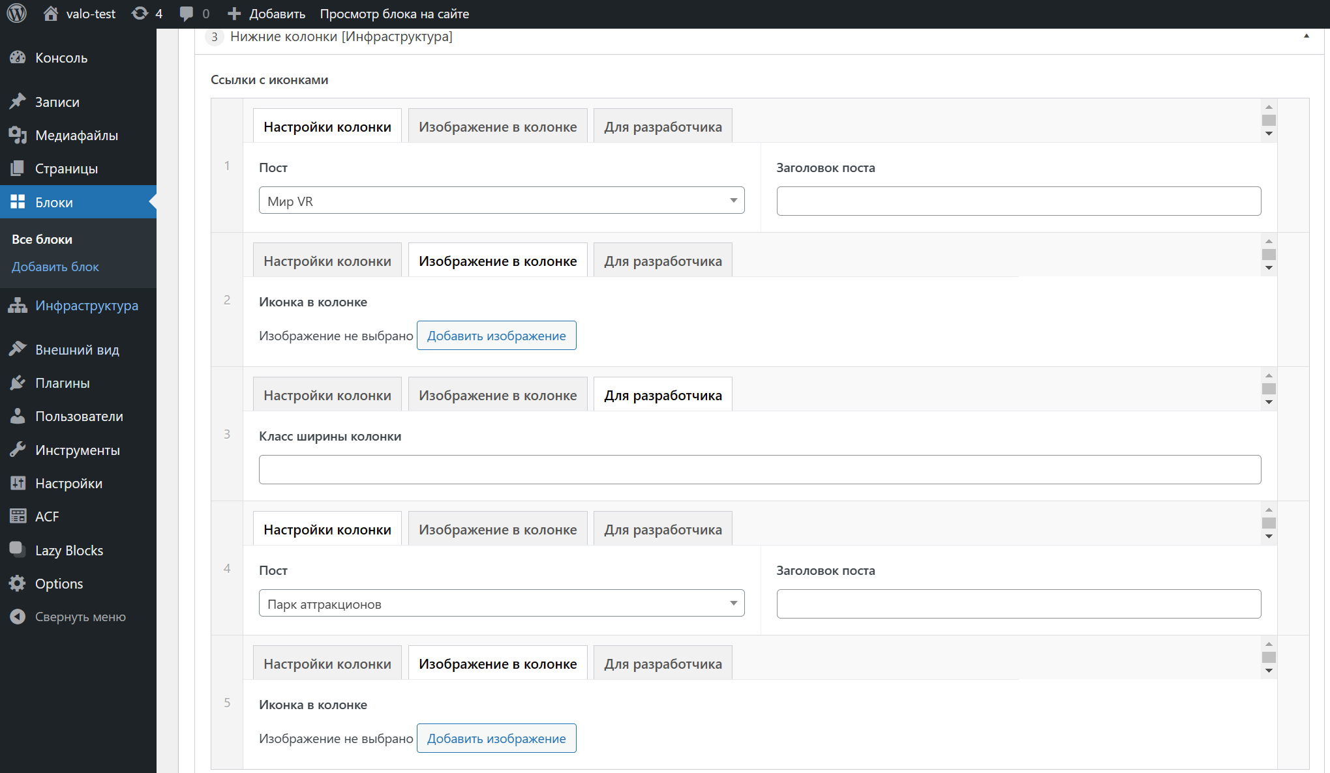Click row 5 scrollbar thumb

(x=1269, y=657)
